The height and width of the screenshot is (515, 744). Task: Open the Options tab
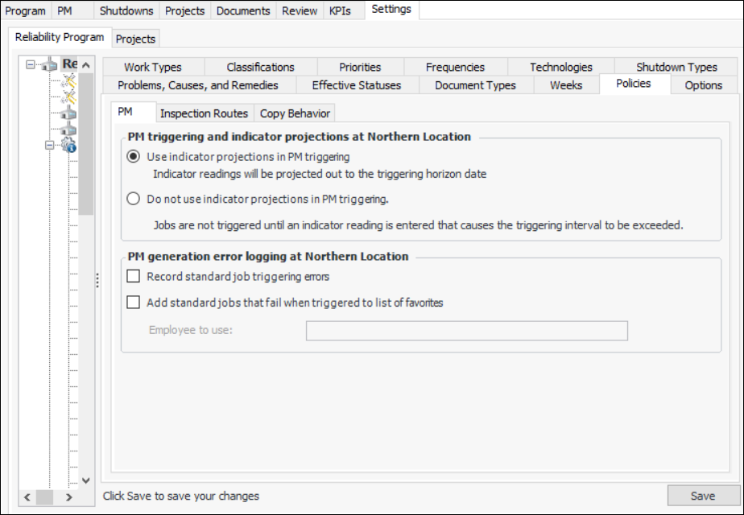[704, 84]
